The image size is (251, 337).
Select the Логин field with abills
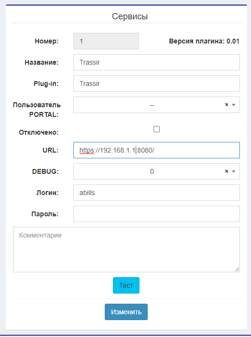pos(156,193)
